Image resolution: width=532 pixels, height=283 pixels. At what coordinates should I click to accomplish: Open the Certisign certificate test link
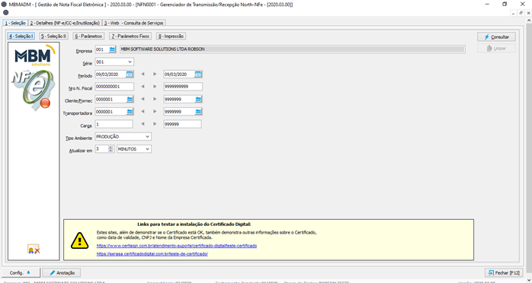(x=176, y=246)
